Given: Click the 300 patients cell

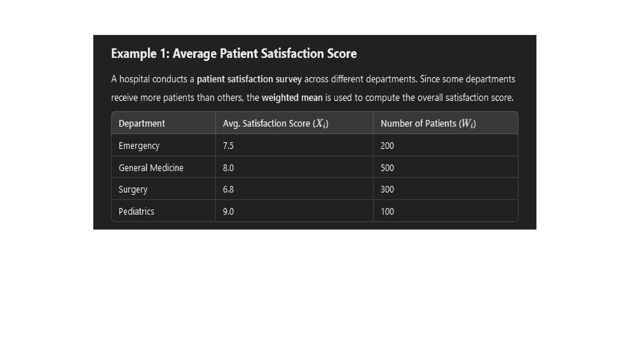Looking at the screenshot, I should coord(387,190).
